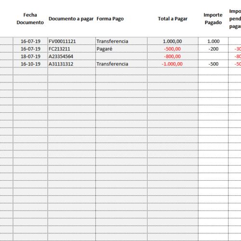This screenshot has width=241, height=241.
Task: Select the date cell 18-07-19
Action: point(30,56)
